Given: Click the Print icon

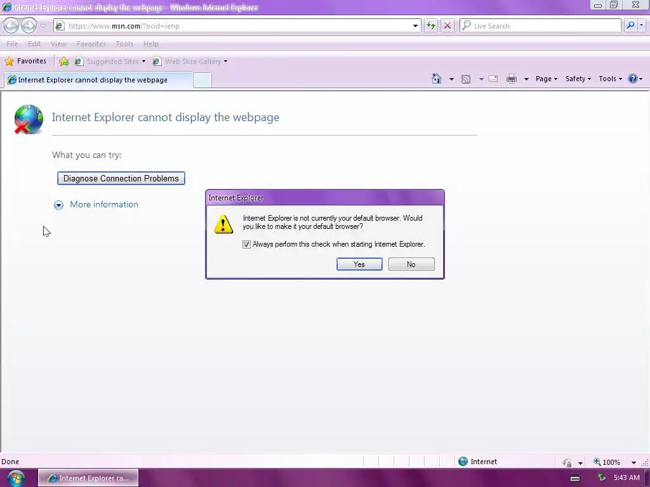Looking at the screenshot, I should pos(512,79).
